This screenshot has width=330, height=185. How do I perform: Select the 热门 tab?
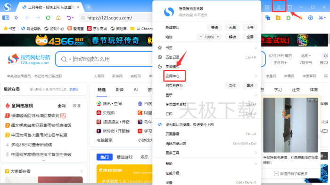105,157
